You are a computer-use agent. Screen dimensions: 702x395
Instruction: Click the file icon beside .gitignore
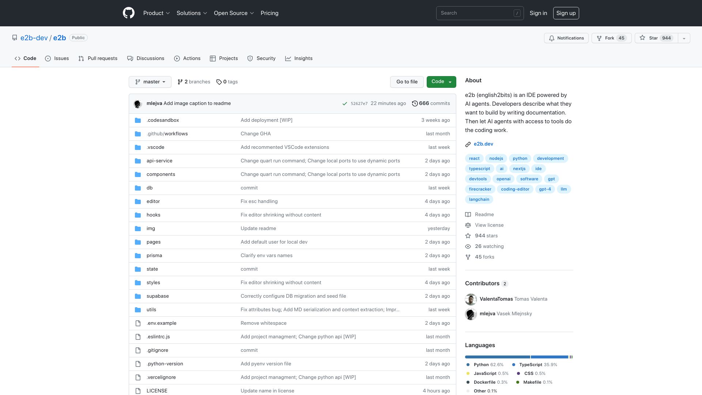click(138, 350)
